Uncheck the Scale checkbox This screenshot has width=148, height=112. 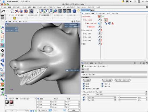pyautogui.click(x=102, y=84)
